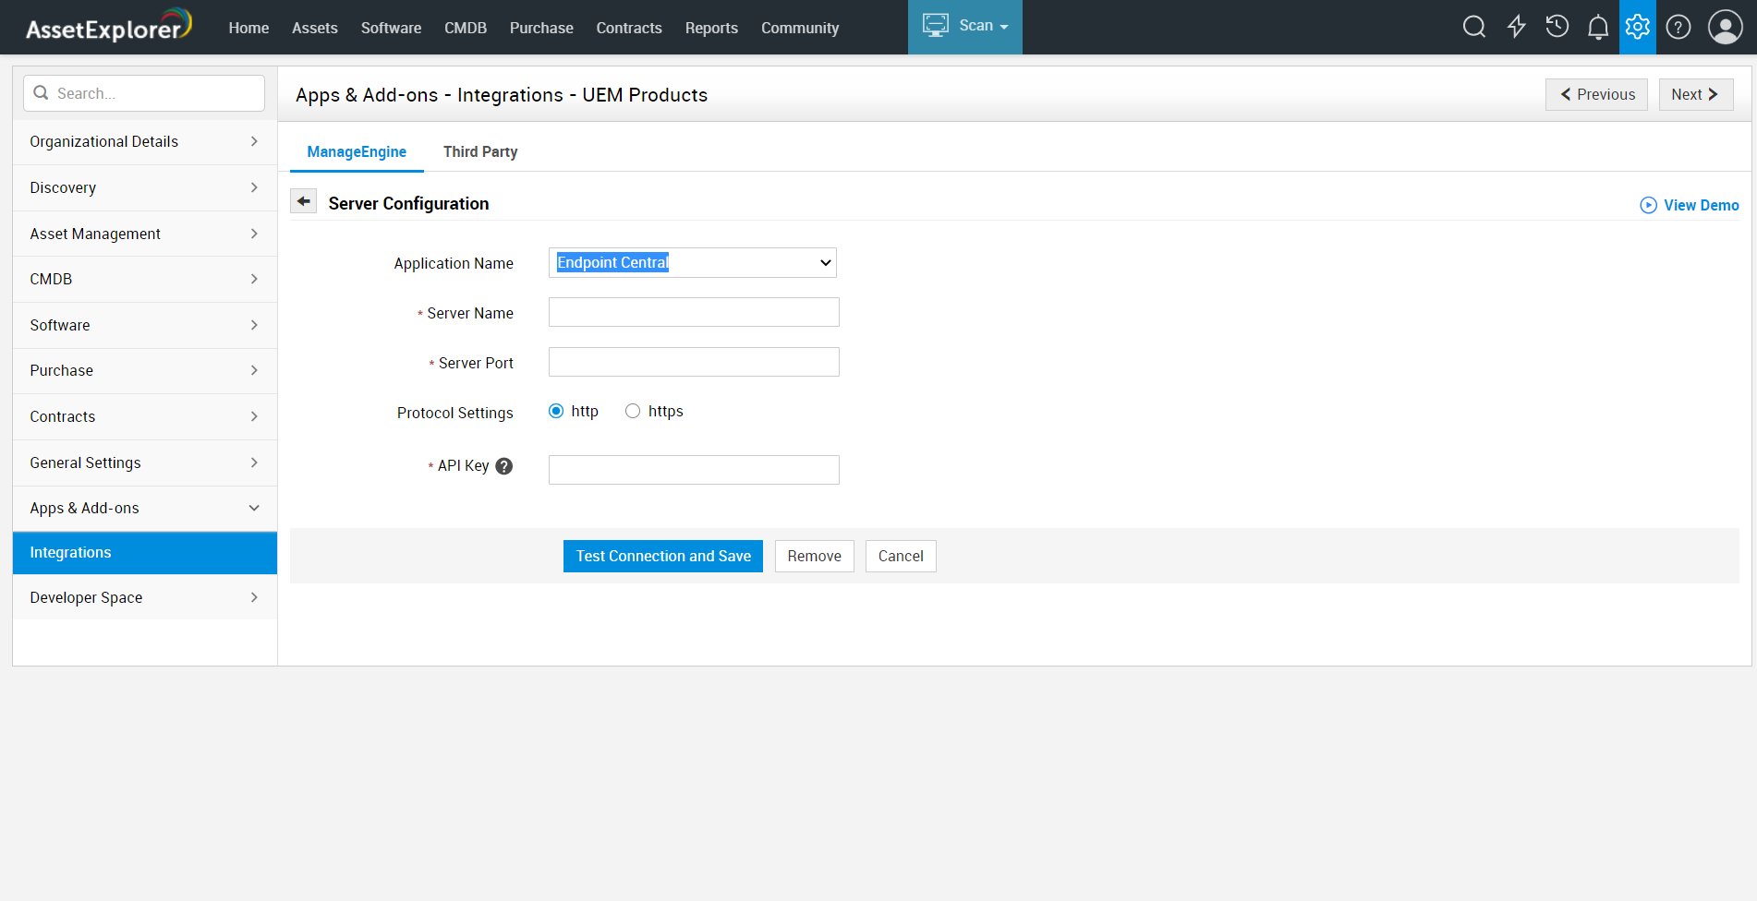Expand the Discovery section
The width and height of the screenshot is (1757, 901).
[145, 188]
